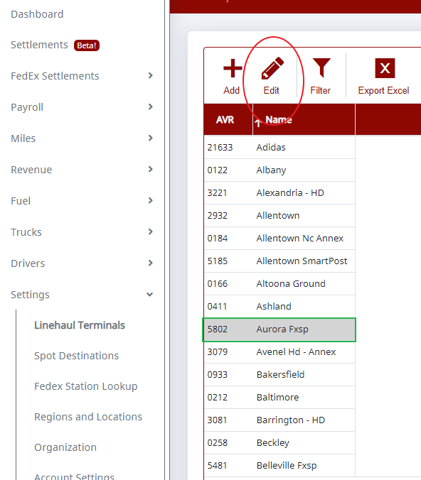
Task: Select Belleville Fxsp row
Action: (279, 465)
